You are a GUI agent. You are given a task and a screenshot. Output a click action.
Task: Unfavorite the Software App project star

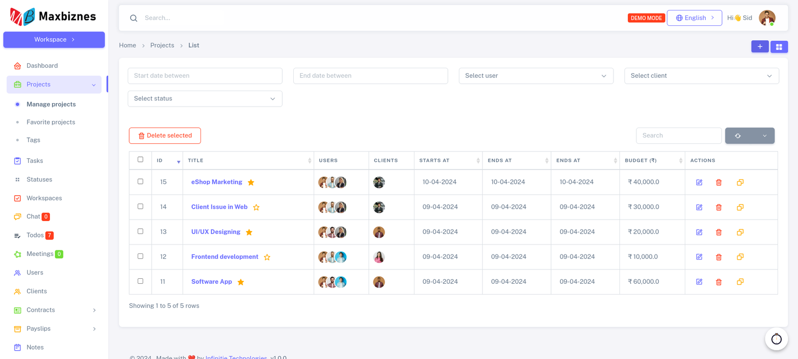tap(241, 282)
